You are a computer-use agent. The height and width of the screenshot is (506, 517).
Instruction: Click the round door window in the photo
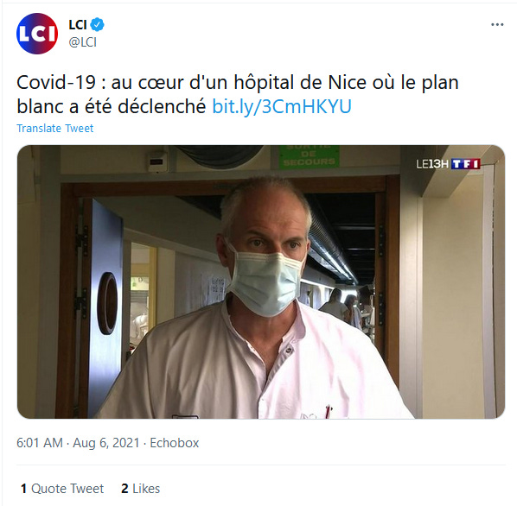107,303
